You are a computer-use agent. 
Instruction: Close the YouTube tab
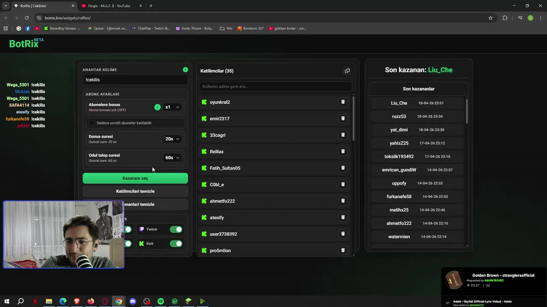tap(141, 6)
